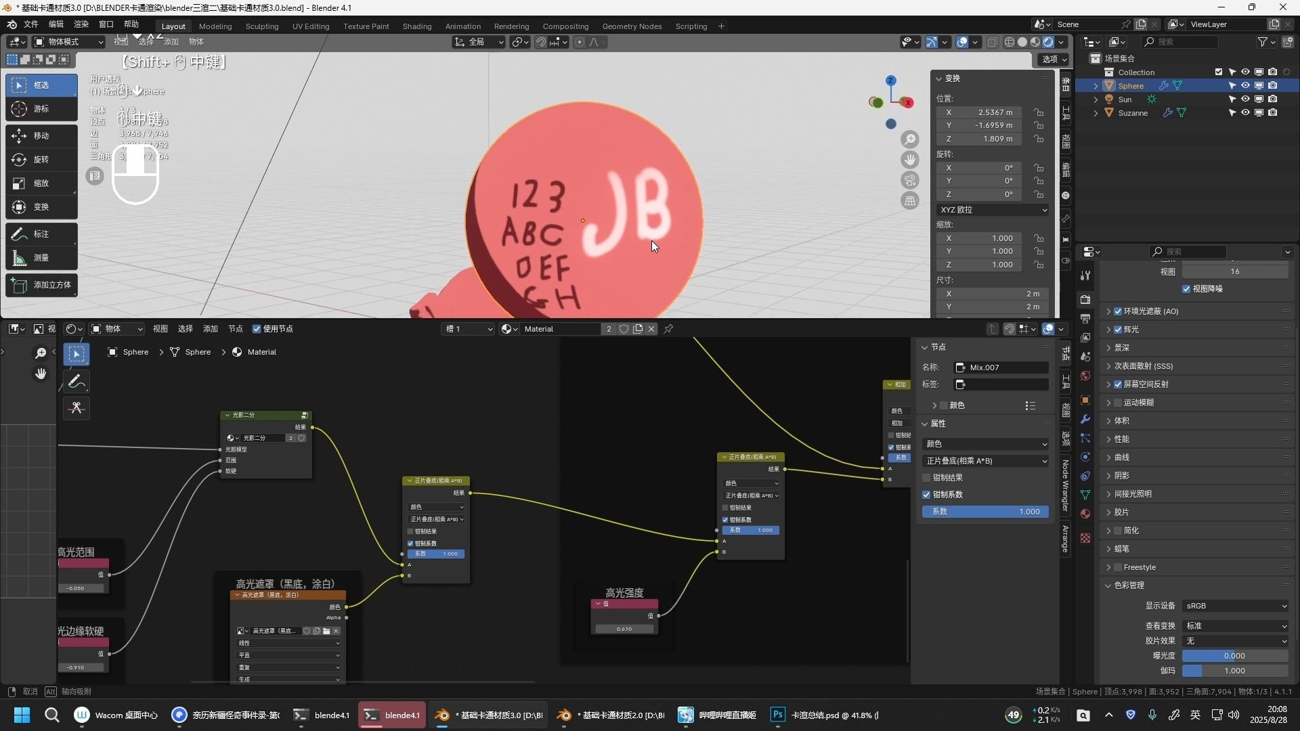This screenshot has width=1300, height=731.
Task: Toggle the 屏幕空间反射 checkbox
Action: 1118,384
